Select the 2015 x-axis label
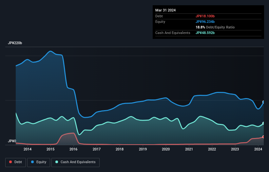This screenshot has height=172, width=269. 50,149
